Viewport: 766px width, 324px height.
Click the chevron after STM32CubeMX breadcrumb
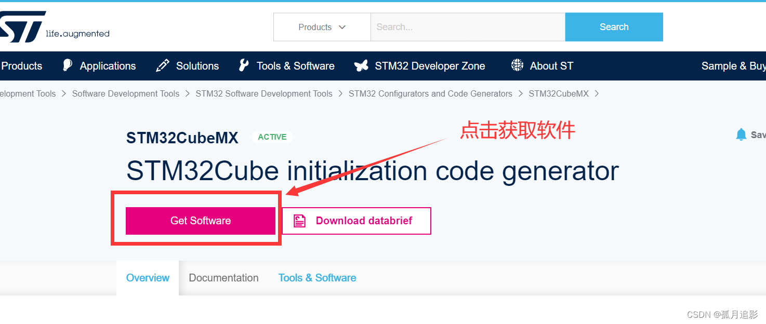(x=597, y=94)
